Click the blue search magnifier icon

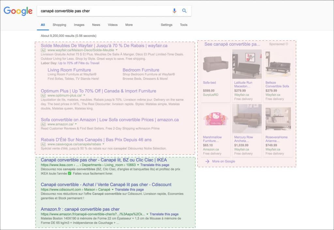coord(184,11)
